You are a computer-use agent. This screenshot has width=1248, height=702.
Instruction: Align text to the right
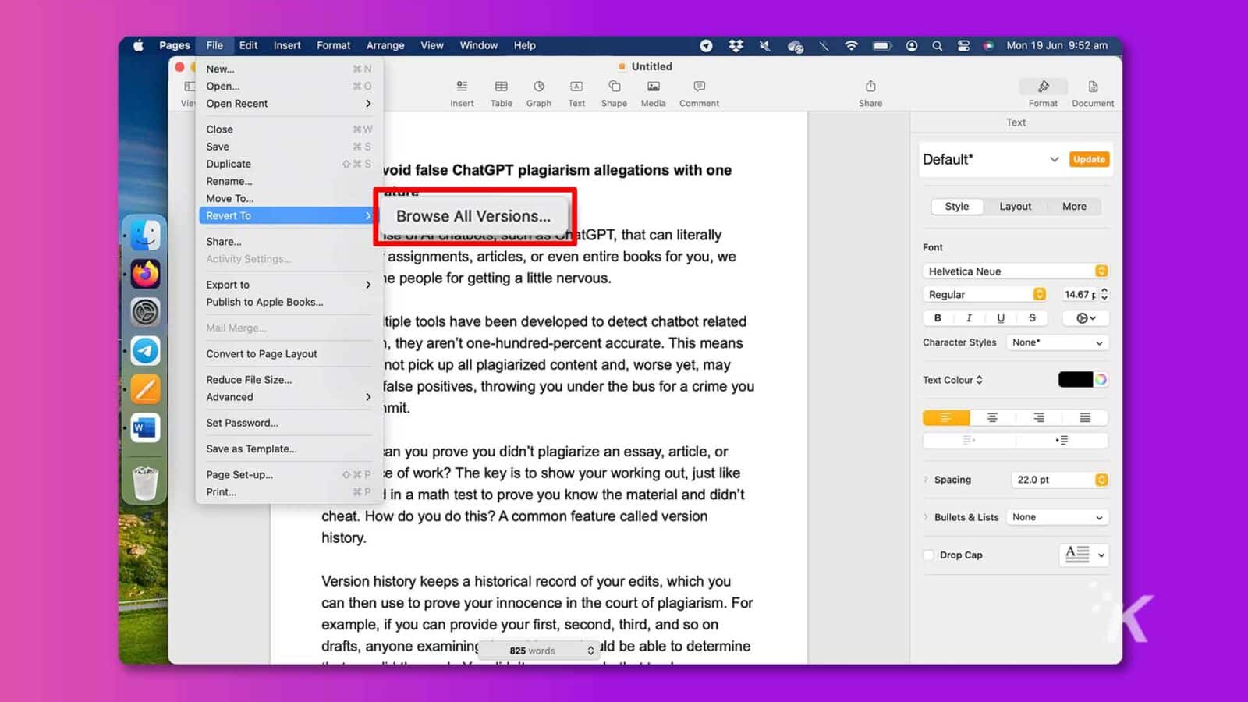pos(1039,418)
